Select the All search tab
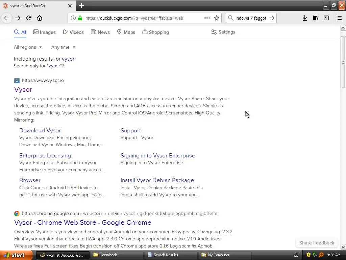 20,32
